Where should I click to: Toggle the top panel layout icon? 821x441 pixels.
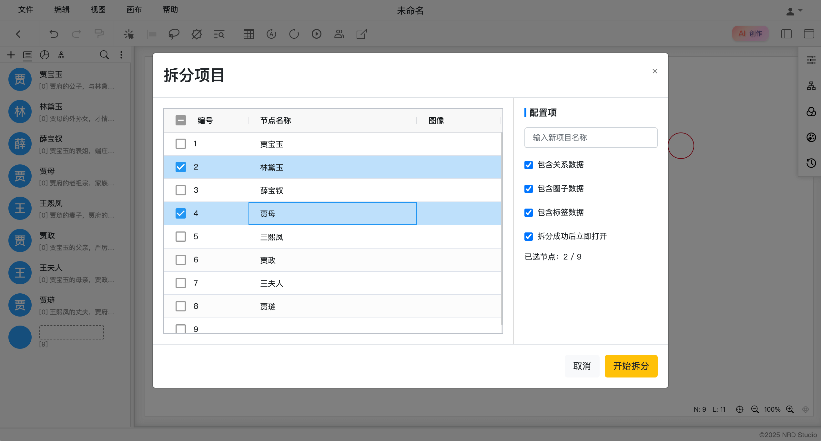809,34
